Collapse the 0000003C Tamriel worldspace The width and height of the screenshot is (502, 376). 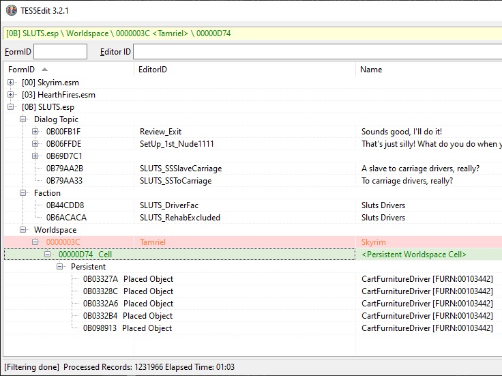35,242
